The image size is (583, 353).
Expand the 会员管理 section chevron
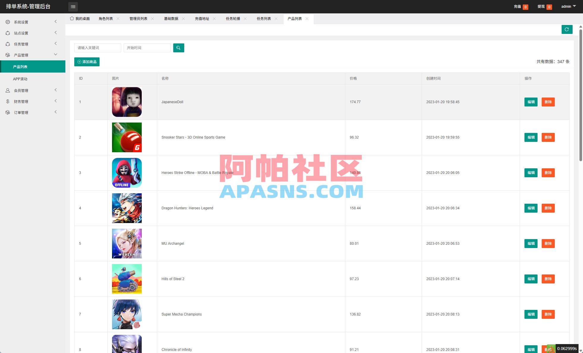[x=56, y=90]
